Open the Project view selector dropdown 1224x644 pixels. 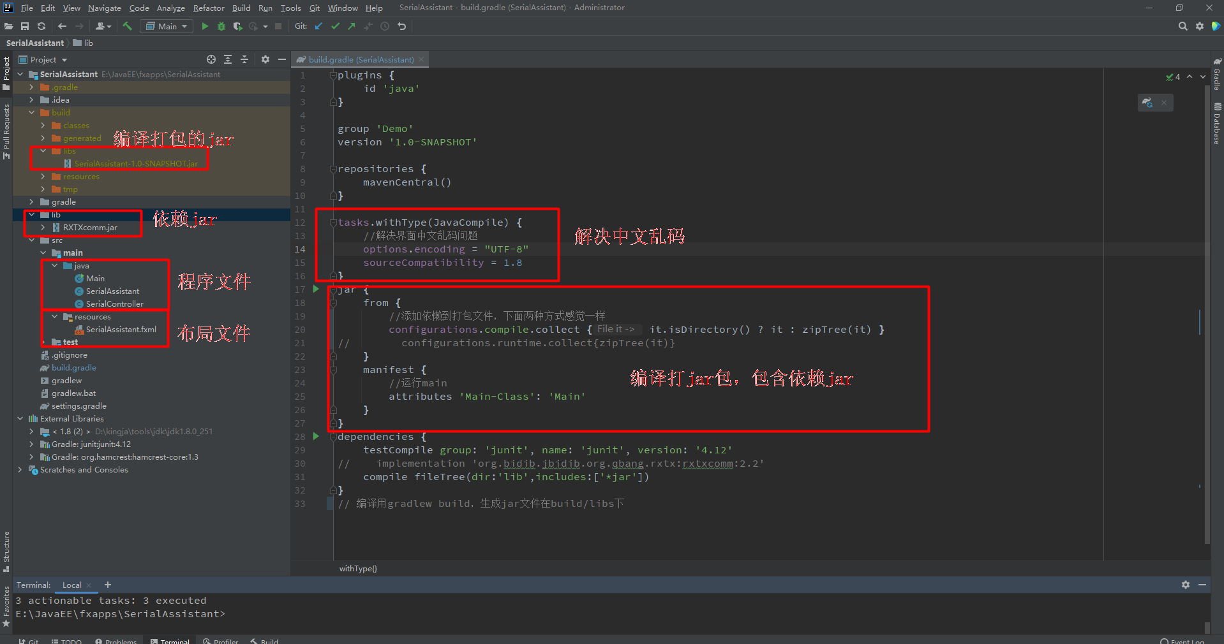pos(43,59)
